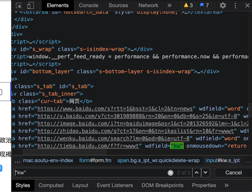Select the class="s_tab" id="s_tab" node
The height and width of the screenshot is (192, 252).
point(54,86)
